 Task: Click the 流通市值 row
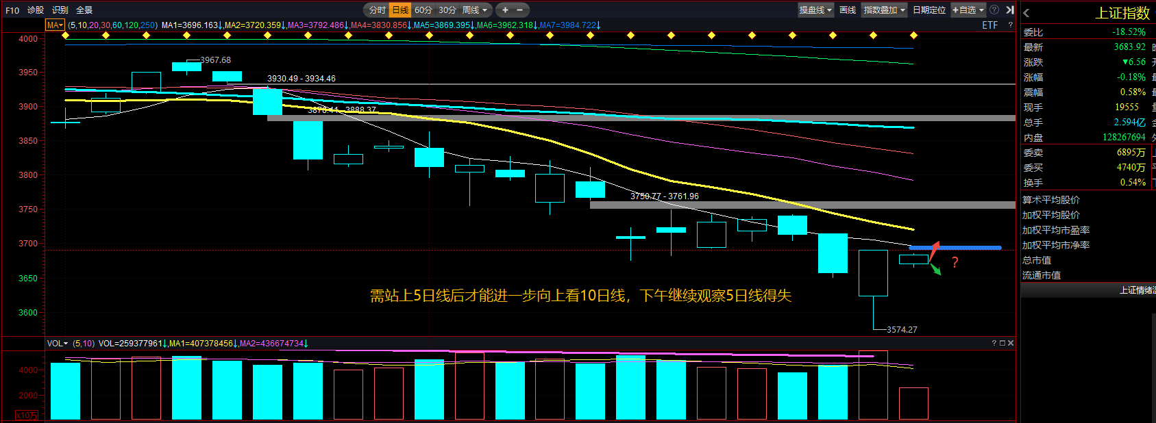click(x=1088, y=275)
